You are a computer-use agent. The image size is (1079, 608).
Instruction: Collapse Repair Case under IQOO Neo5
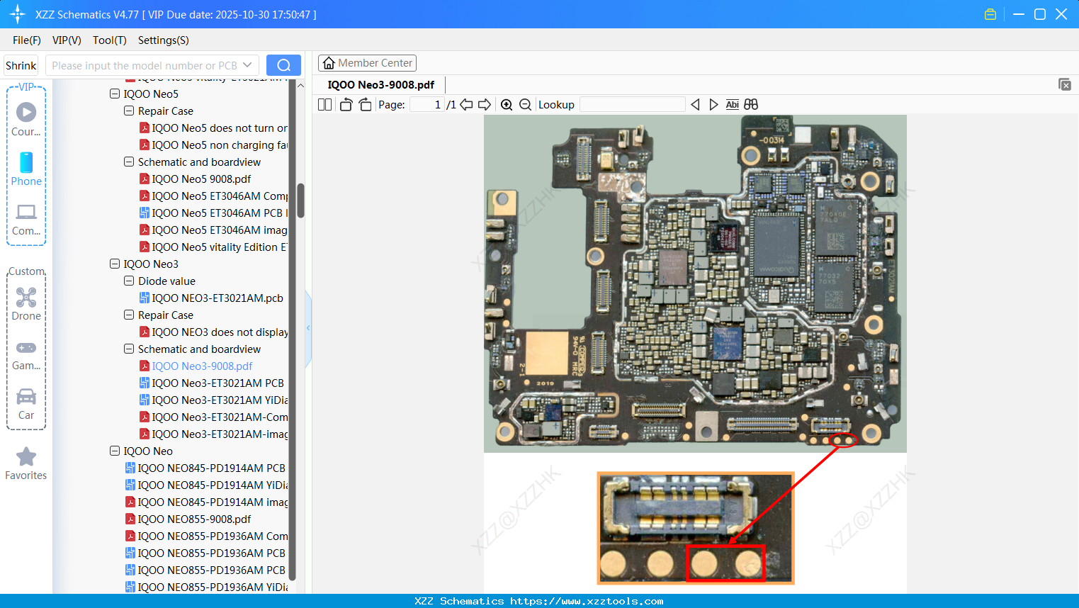pyautogui.click(x=129, y=111)
